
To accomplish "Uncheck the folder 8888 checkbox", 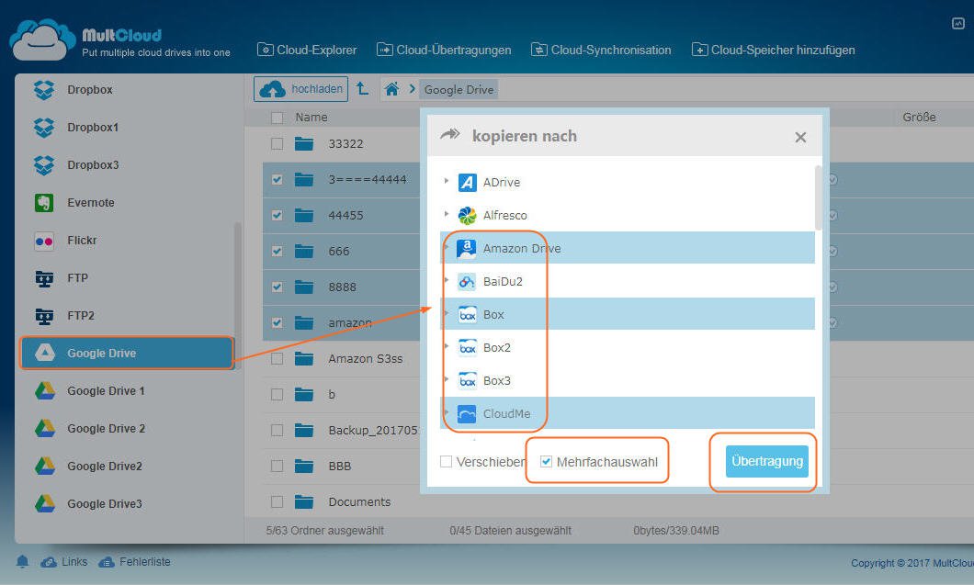I will click(277, 287).
